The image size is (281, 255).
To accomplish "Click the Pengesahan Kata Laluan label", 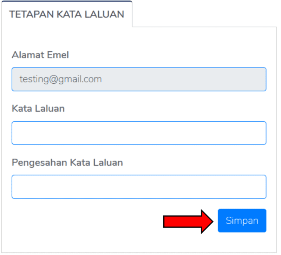I will tap(67, 162).
